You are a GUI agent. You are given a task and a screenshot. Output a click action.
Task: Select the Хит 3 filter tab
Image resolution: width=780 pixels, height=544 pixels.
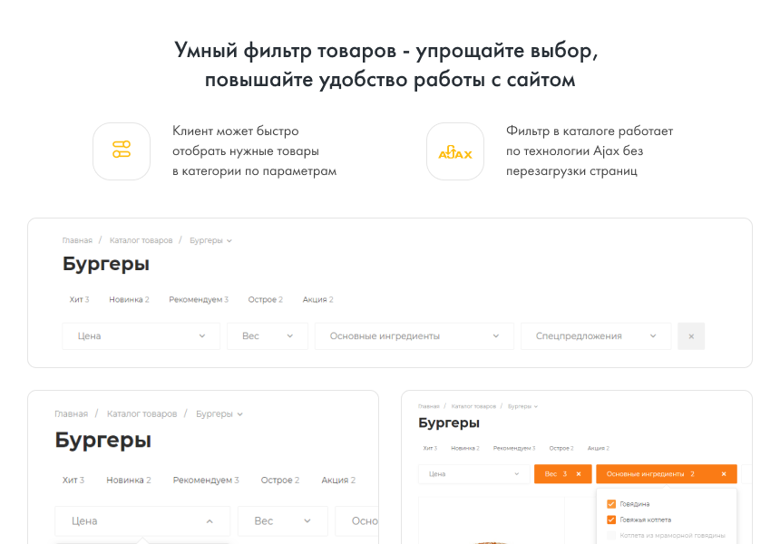(x=79, y=299)
